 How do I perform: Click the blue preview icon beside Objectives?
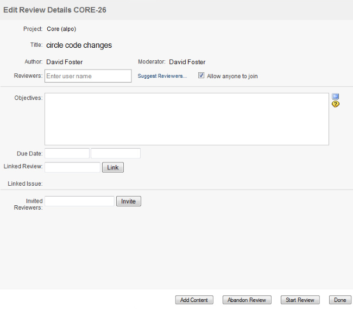pyautogui.click(x=335, y=97)
